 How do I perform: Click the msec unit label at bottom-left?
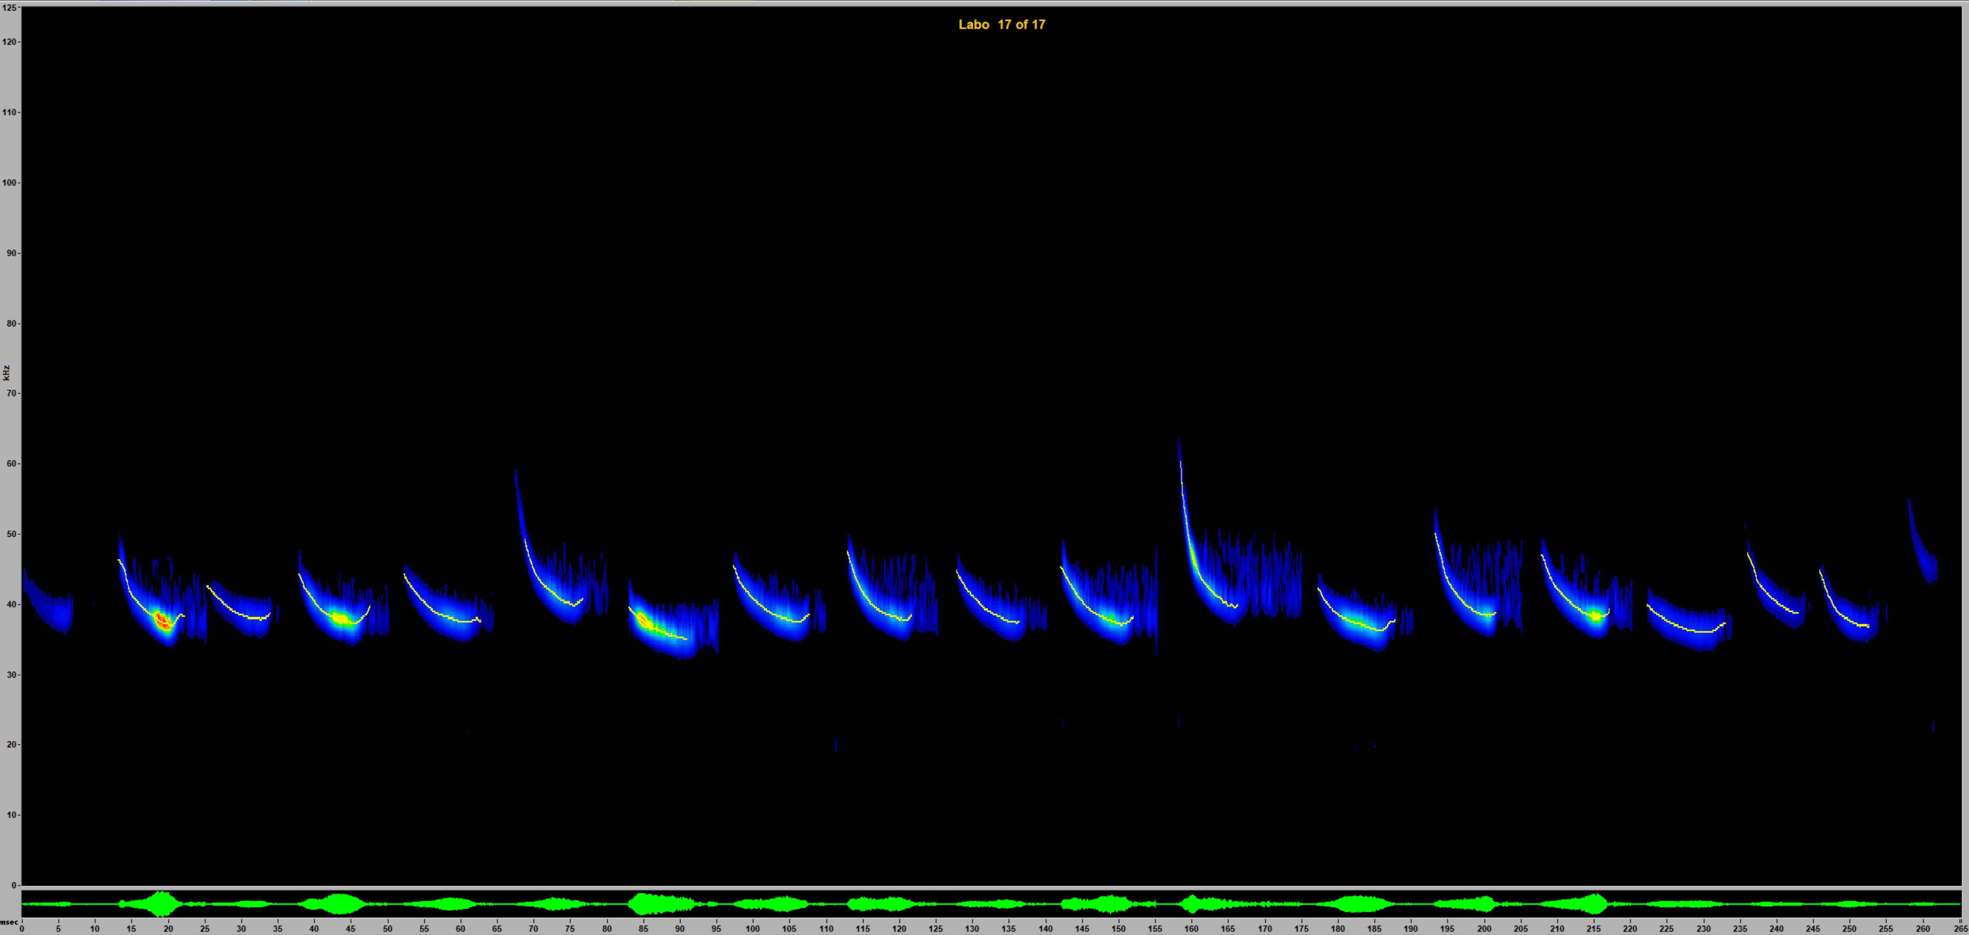(x=8, y=922)
